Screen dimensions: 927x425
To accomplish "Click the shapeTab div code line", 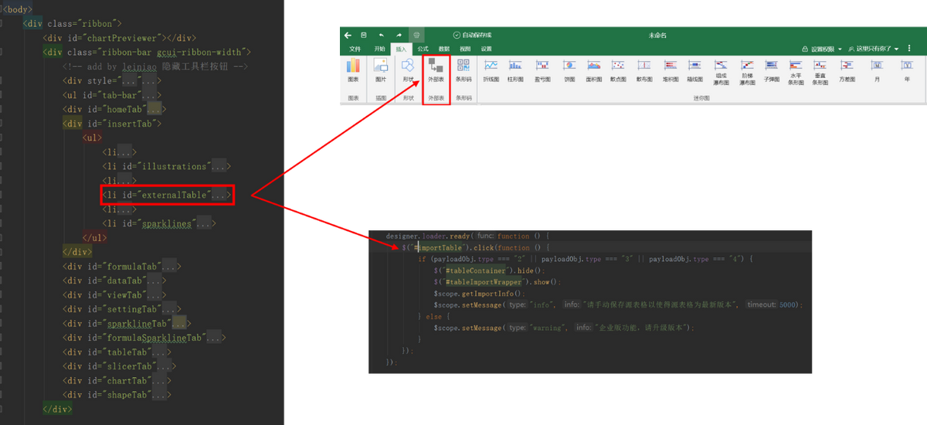I will (117, 395).
